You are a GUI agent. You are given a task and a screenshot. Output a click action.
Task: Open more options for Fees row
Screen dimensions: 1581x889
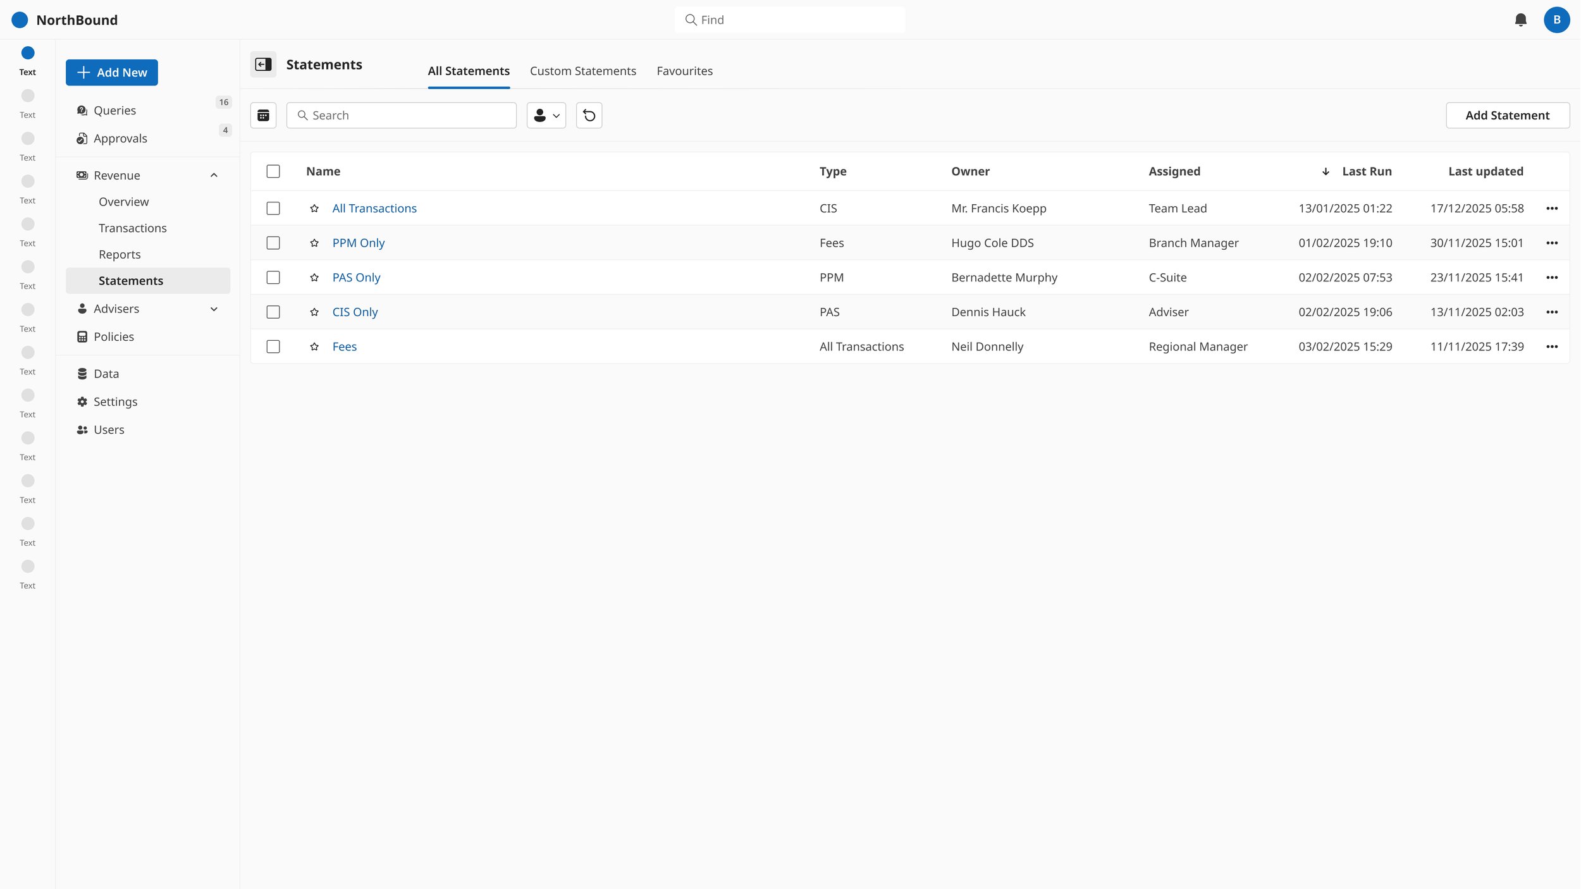(1552, 346)
